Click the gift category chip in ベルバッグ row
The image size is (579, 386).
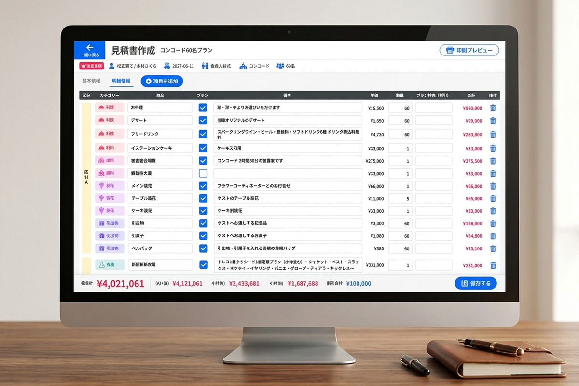(x=110, y=248)
